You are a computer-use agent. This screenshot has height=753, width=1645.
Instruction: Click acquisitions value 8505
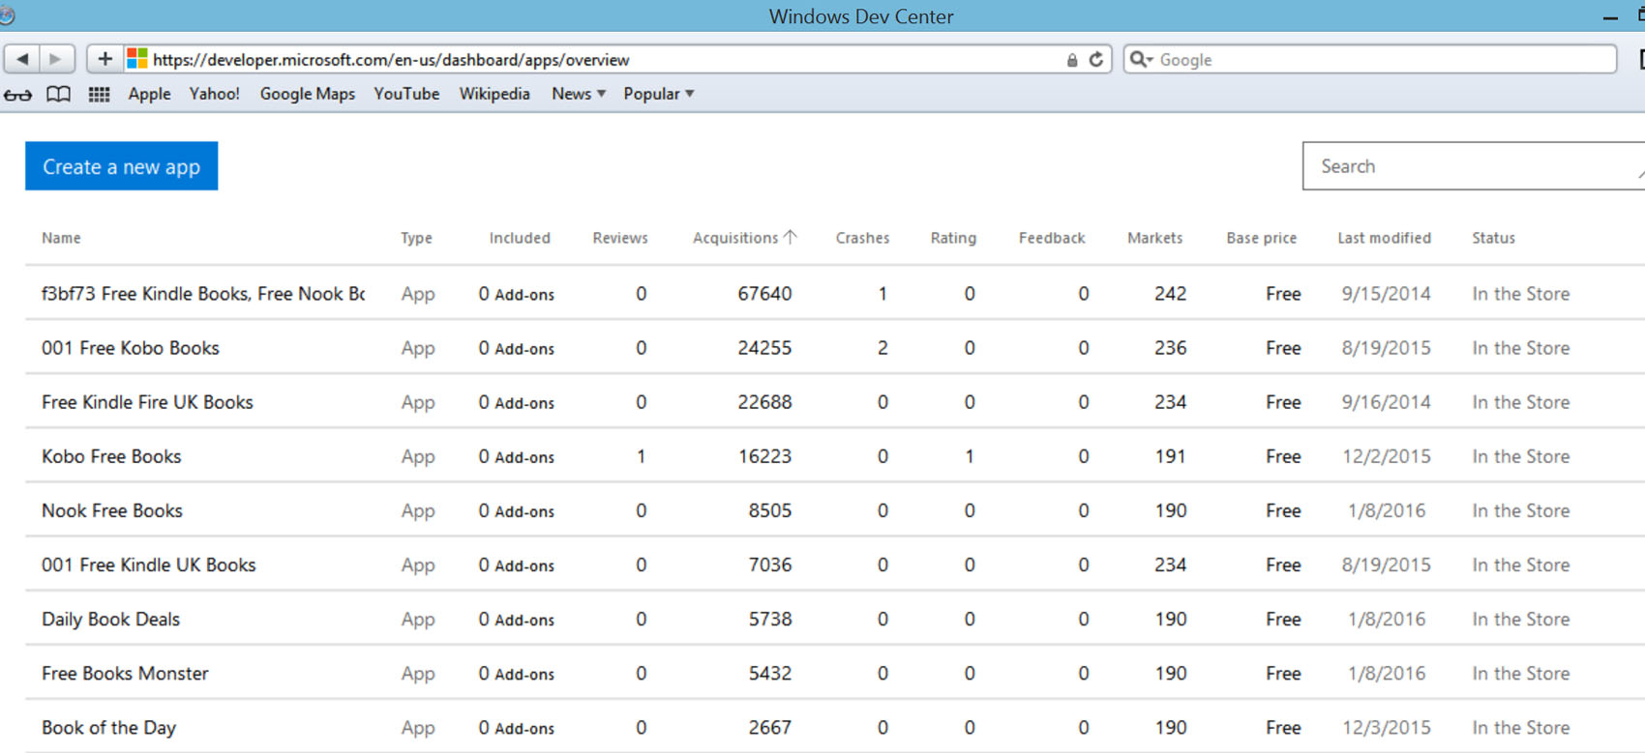click(769, 510)
